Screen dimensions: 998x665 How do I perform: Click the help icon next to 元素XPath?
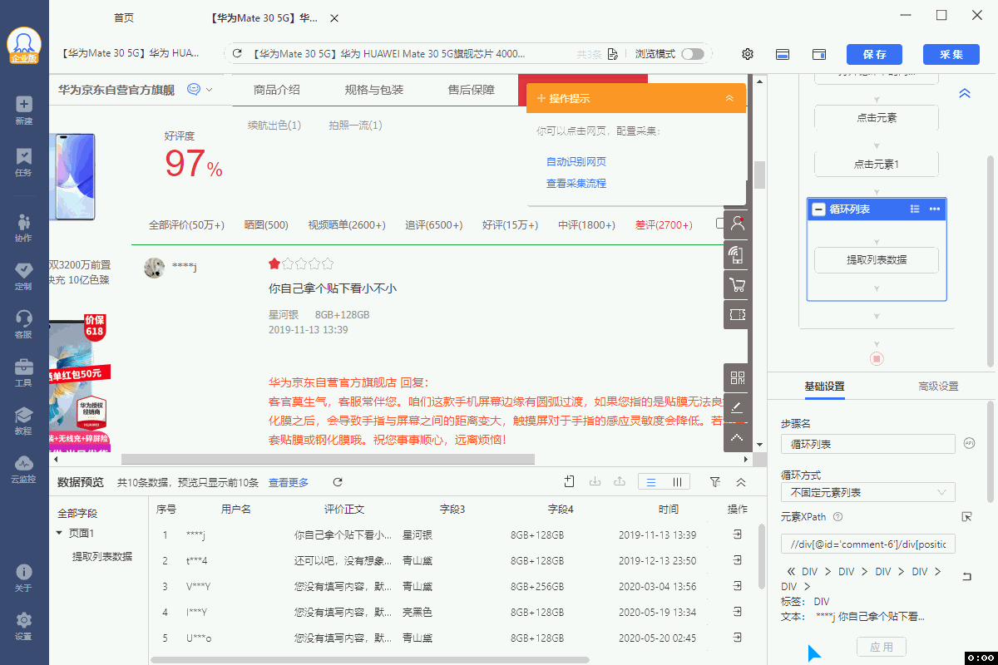coord(837,517)
